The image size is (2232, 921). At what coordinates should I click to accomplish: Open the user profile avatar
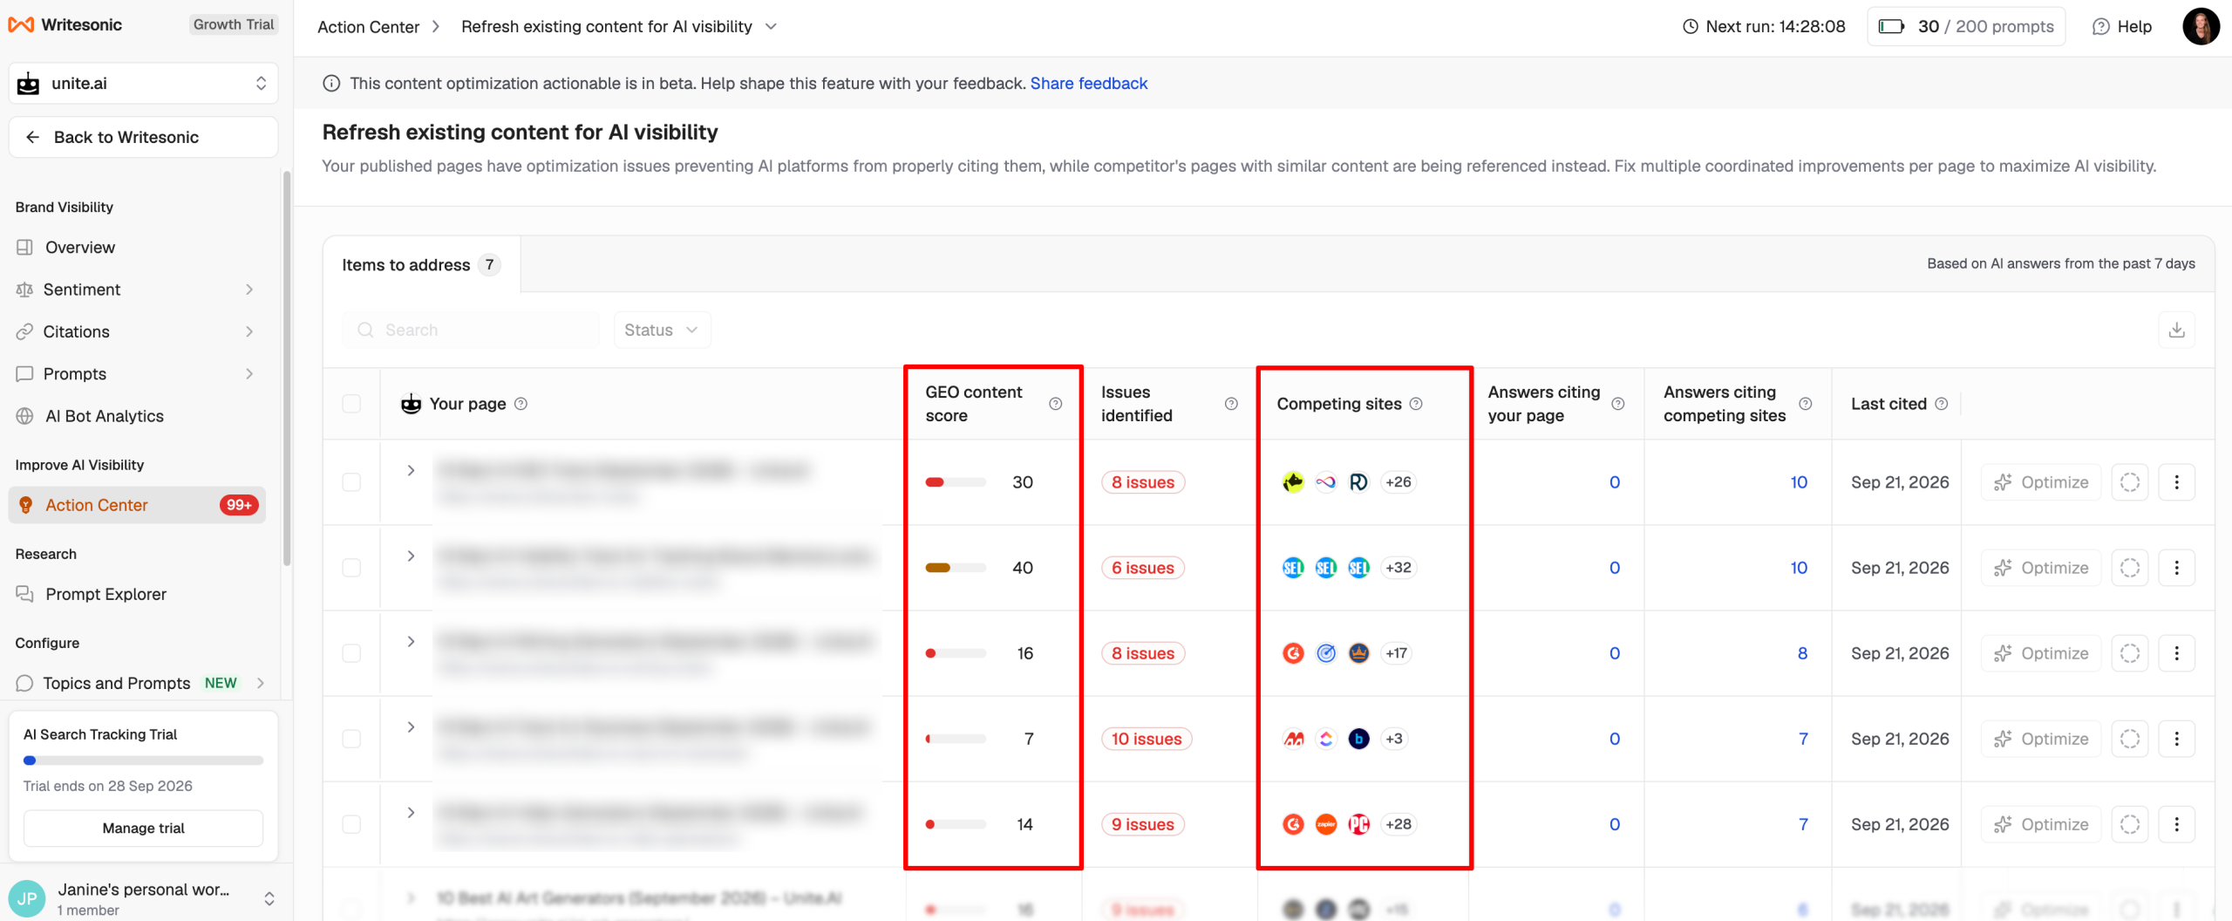point(2201,26)
